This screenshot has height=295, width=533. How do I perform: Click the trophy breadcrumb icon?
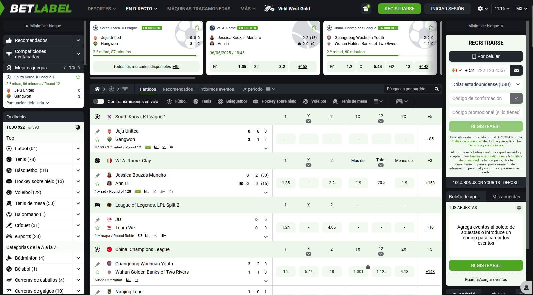pos(125,89)
